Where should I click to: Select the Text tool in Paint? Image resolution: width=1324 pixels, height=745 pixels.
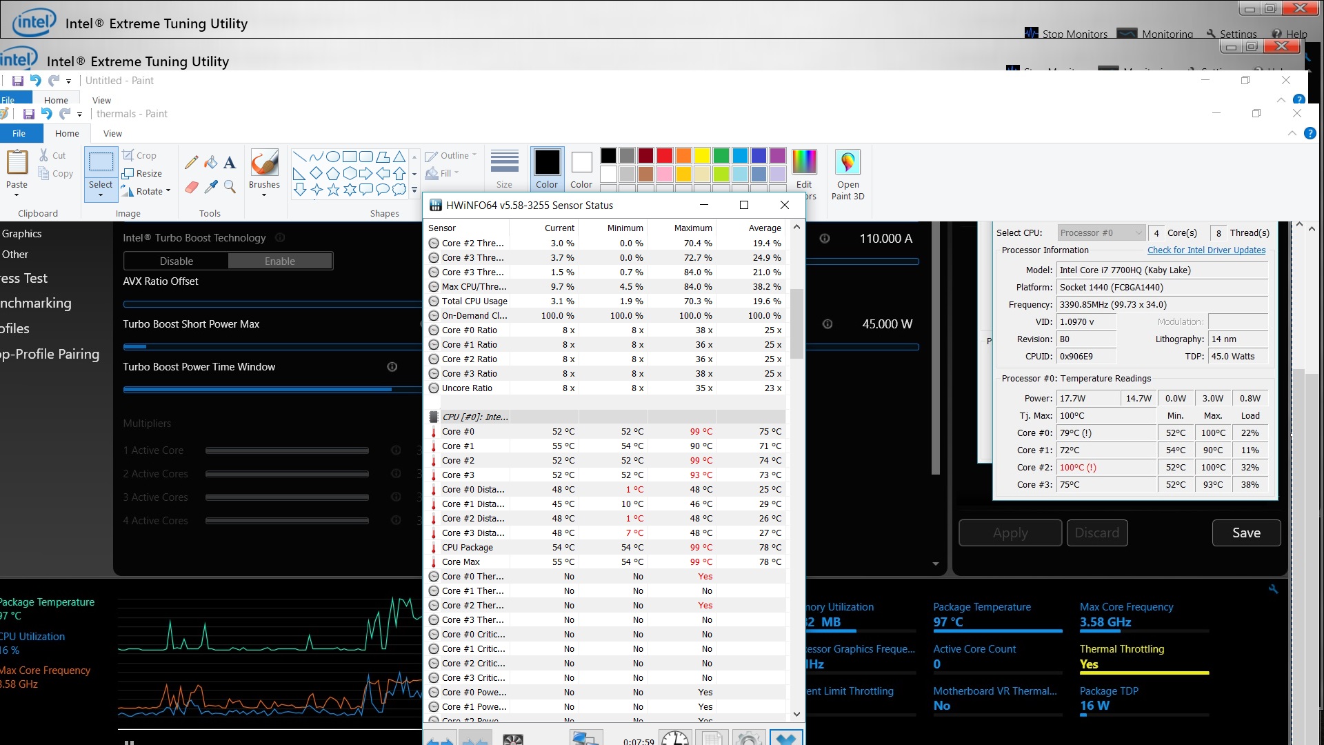click(230, 163)
